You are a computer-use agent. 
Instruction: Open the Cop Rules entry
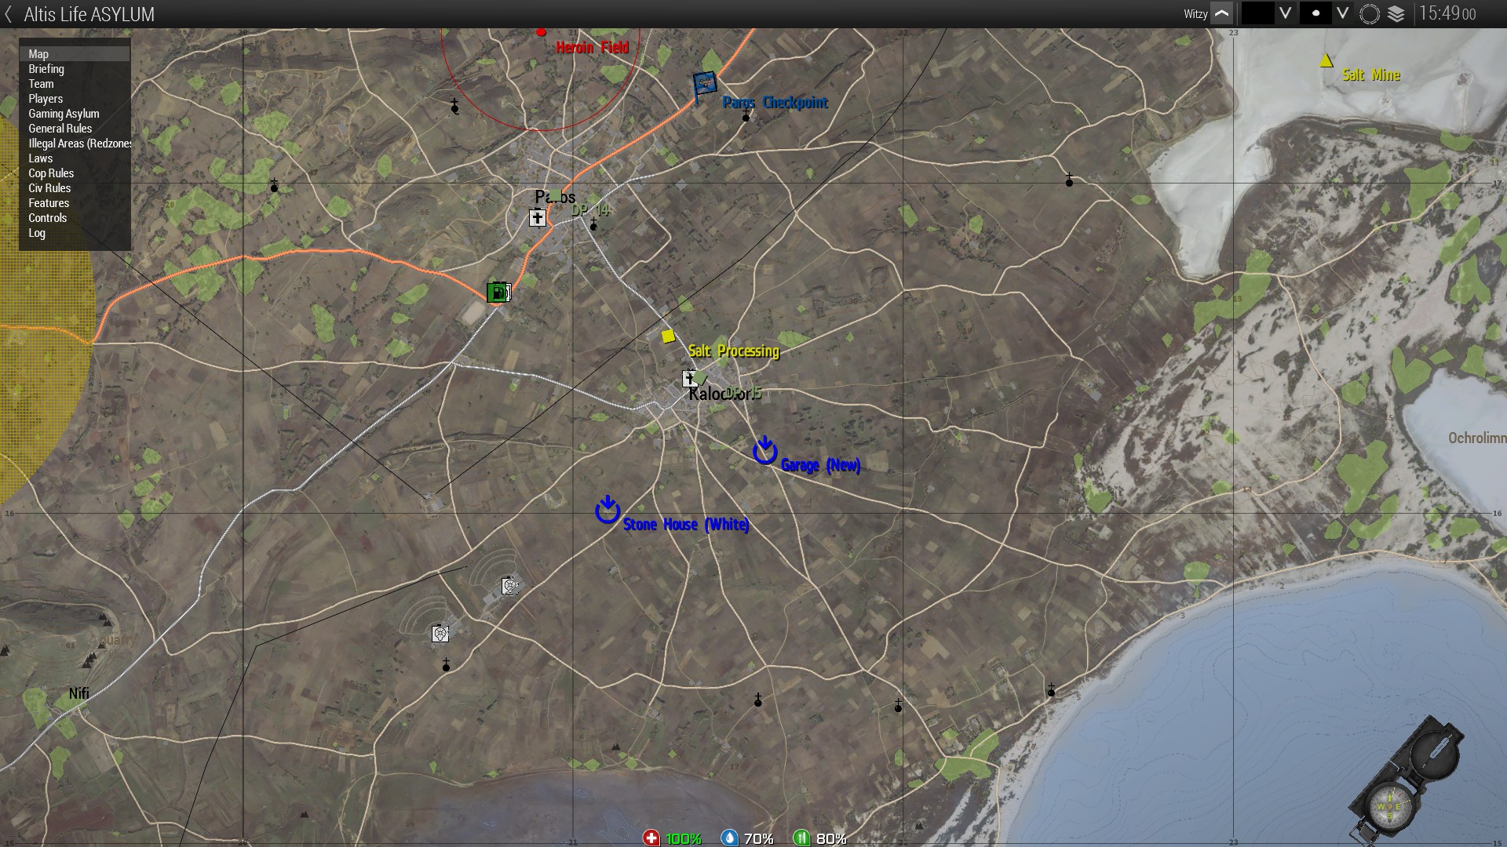(75, 173)
